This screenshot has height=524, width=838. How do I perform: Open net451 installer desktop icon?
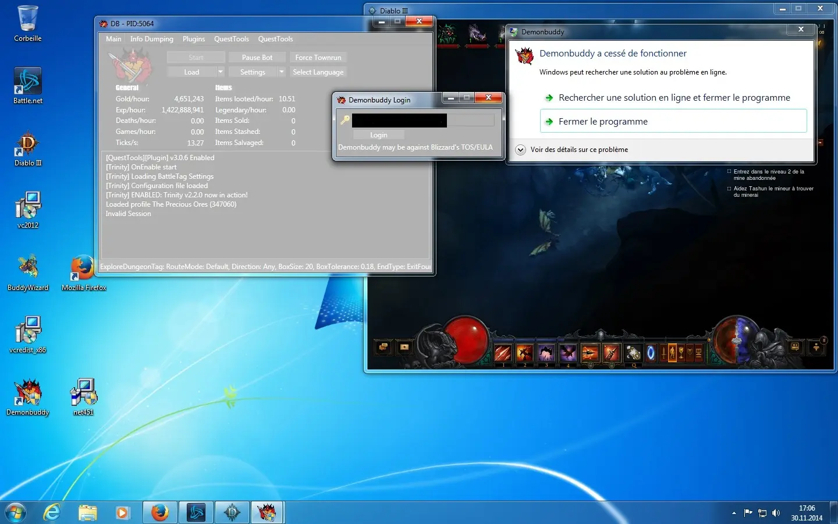84,397
